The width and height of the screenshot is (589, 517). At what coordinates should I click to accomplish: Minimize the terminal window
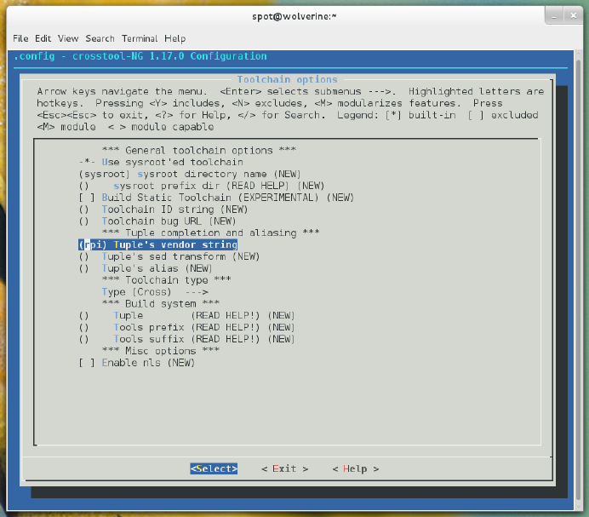pyautogui.click(x=554, y=16)
